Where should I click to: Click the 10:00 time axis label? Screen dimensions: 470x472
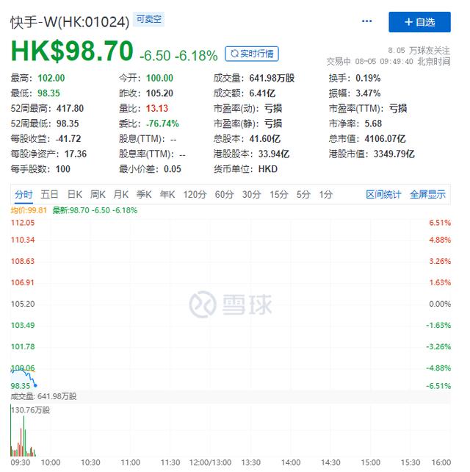51,462
